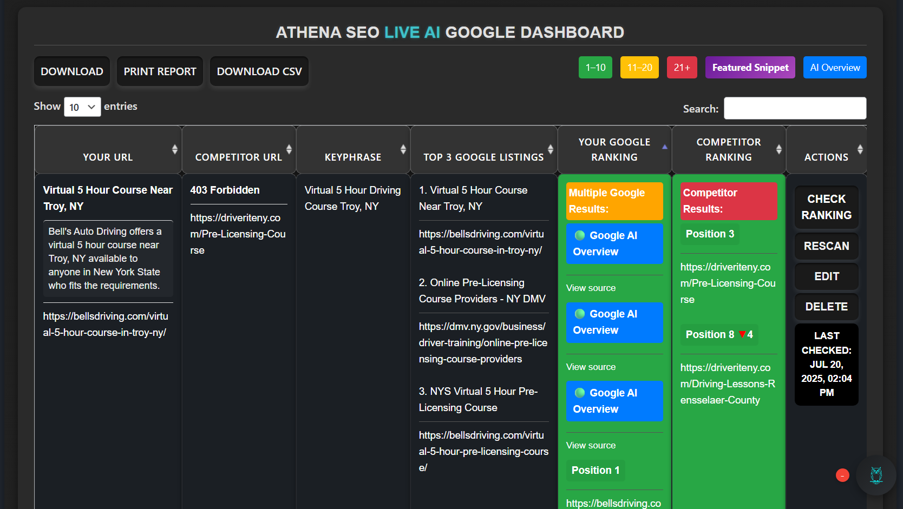The height and width of the screenshot is (509, 903).
Task: Open bellsdriving virtual-5-hour-course URL in Your URL
Action: pyautogui.click(x=106, y=325)
